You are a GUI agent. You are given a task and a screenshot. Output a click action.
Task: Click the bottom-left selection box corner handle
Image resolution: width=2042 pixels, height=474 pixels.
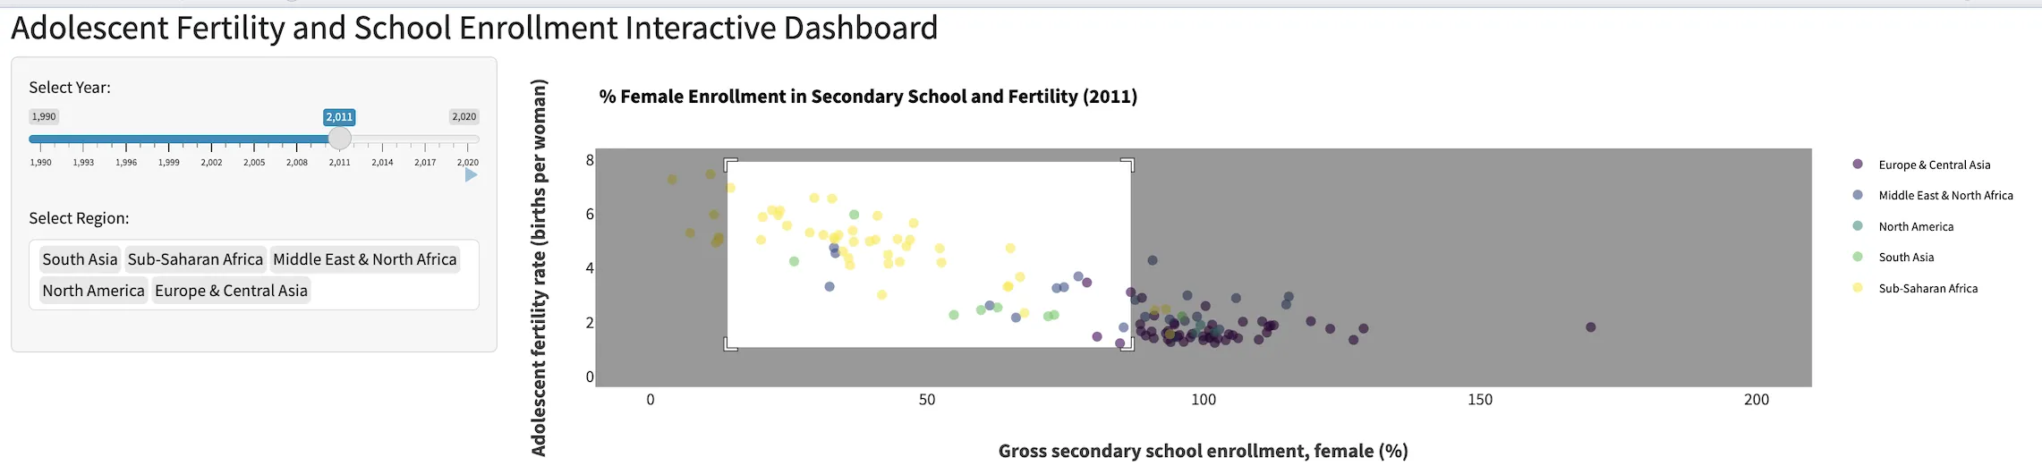(730, 344)
